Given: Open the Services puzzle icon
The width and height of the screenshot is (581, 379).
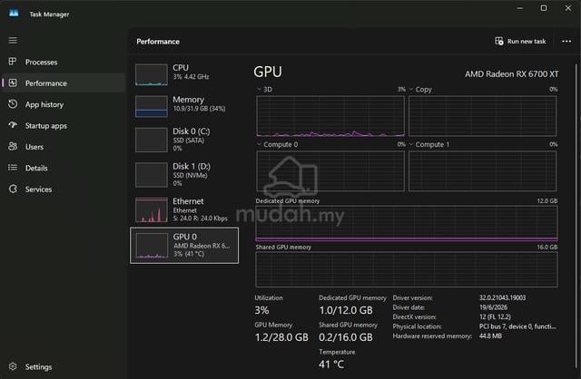Looking at the screenshot, I should click(13, 189).
